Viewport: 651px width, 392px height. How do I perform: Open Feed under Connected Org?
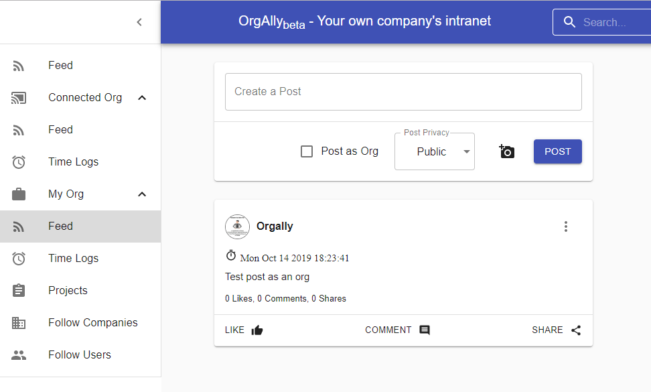click(x=80, y=130)
